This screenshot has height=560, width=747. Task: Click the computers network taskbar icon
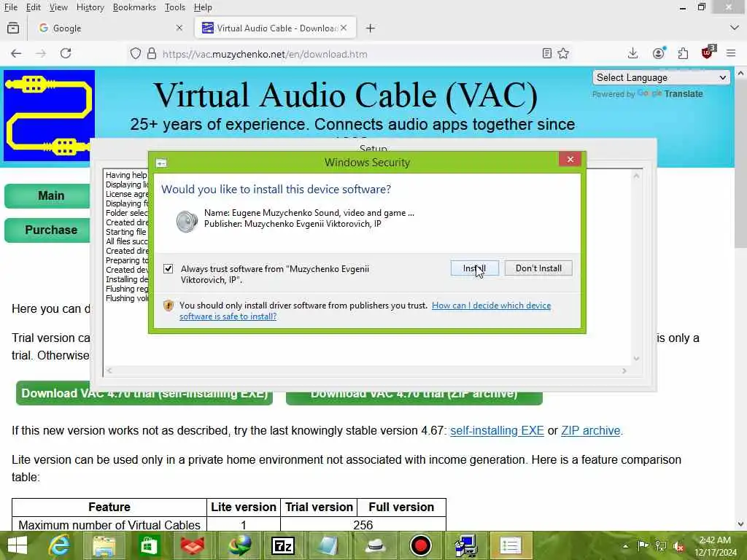coord(466,545)
